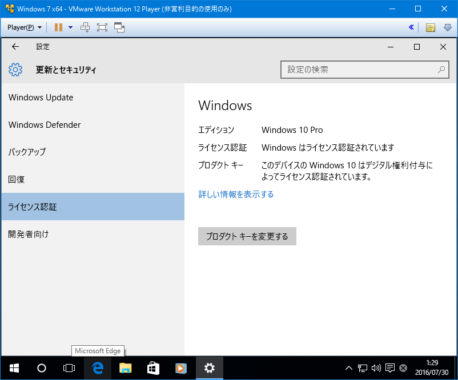Open the Windows Defender section
Screen dimensions: 458x380
[x=93, y=125]
